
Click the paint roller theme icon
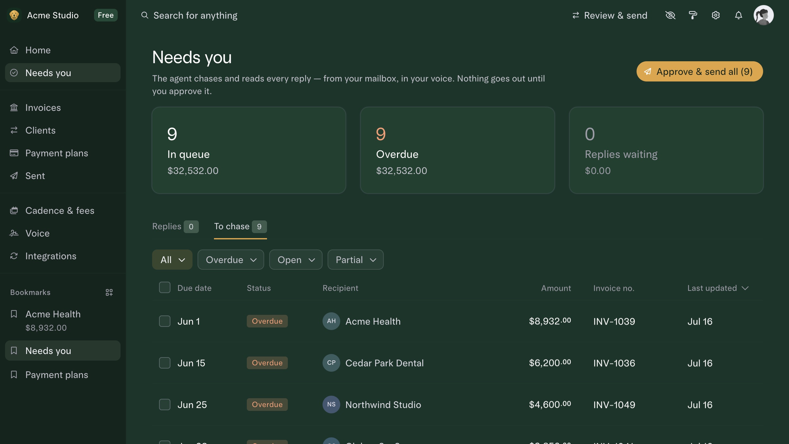(x=693, y=15)
